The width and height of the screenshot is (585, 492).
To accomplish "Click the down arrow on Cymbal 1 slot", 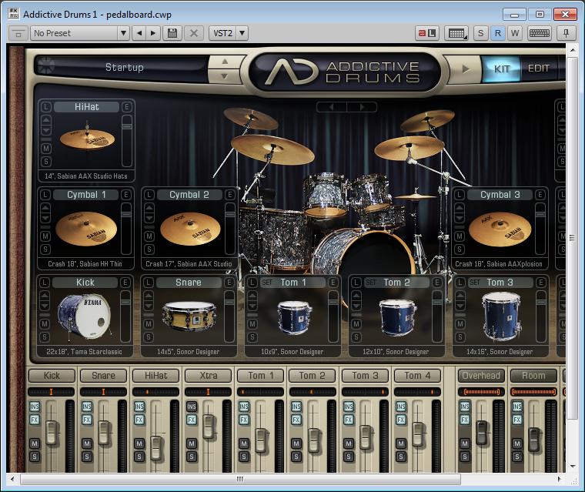I will pyautogui.click(x=45, y=218).
